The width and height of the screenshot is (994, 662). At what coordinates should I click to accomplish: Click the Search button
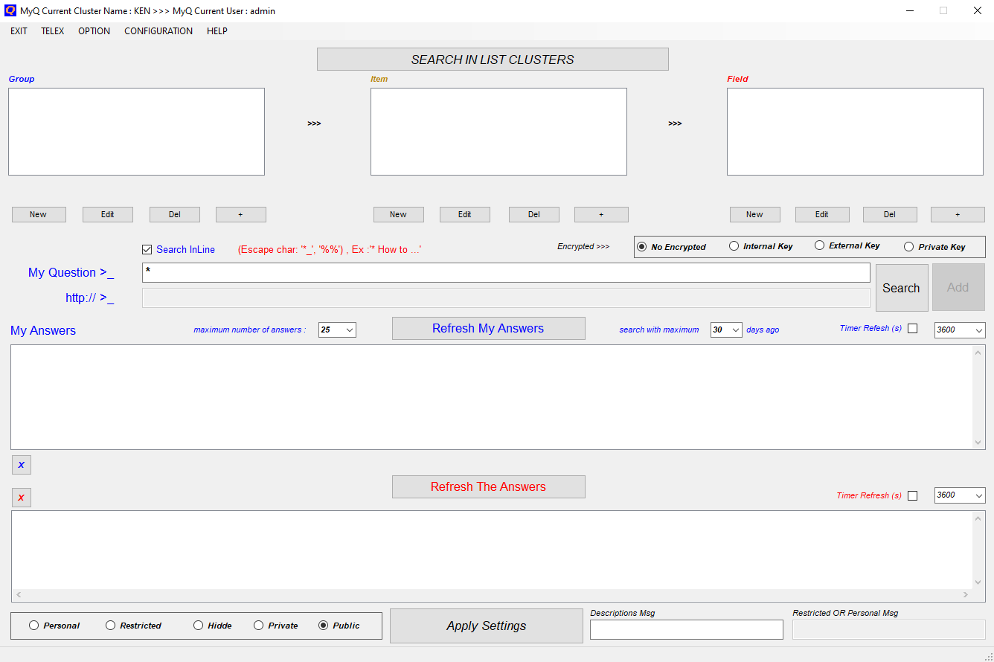click(x=901, y=288)
